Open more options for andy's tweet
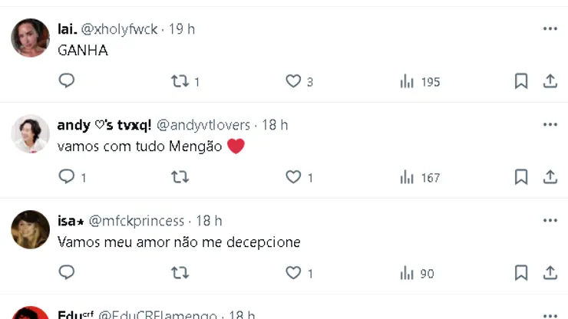568x319 pixels. click(550, 125)
